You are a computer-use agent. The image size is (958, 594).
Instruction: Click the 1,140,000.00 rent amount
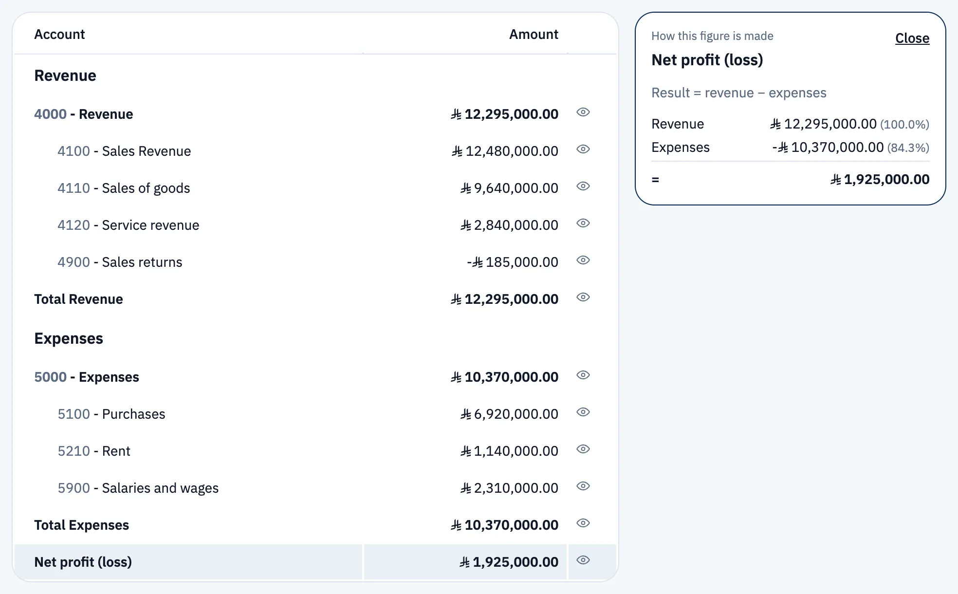click(509, 451)
